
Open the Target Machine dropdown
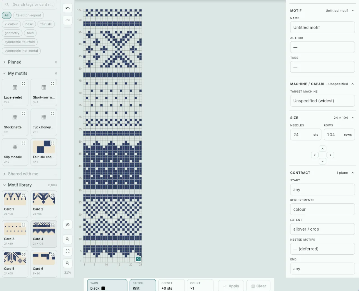(x=323, y=101)
